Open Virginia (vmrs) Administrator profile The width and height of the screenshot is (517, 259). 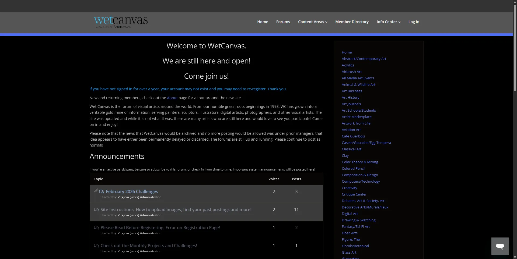[139, 197]
